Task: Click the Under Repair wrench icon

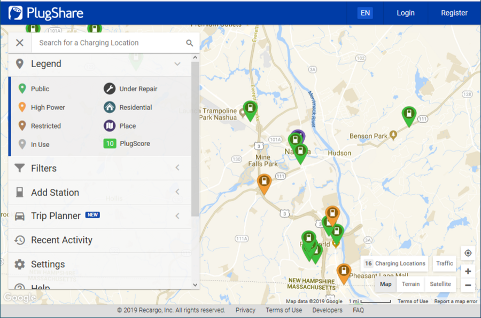Action: tap(110, 89)
